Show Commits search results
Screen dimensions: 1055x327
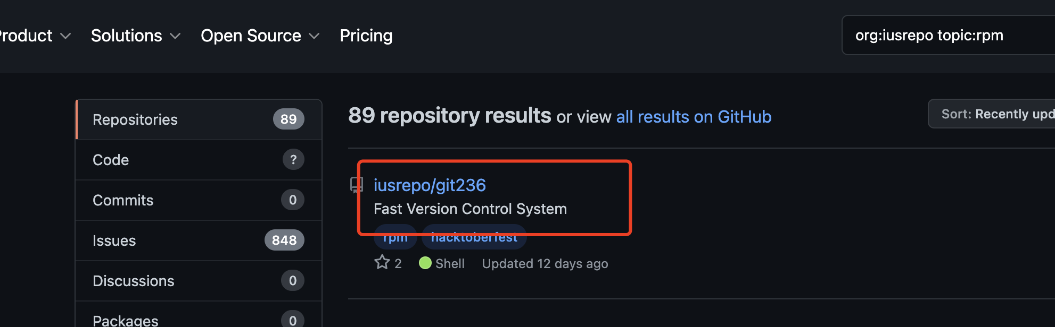click(199, 200)
